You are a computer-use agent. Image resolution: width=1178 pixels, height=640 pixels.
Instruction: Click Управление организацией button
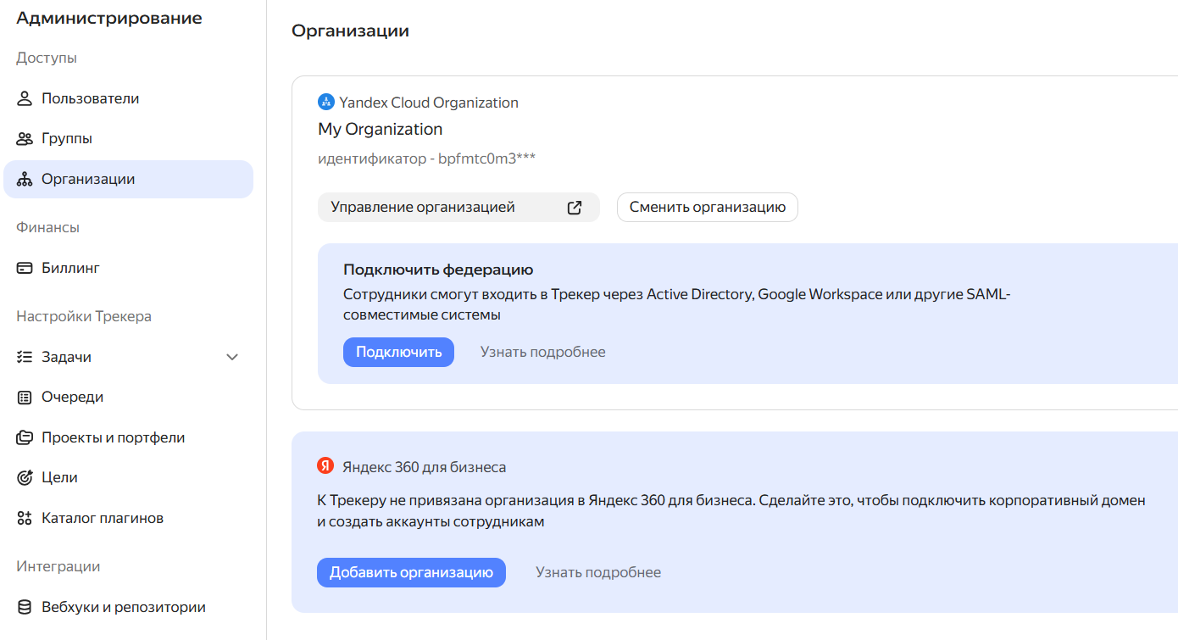coord(458,208)
